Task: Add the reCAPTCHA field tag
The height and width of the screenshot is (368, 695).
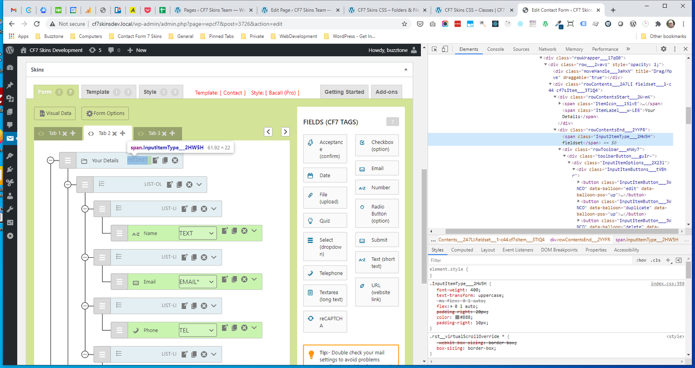Action: click(325, 322)
